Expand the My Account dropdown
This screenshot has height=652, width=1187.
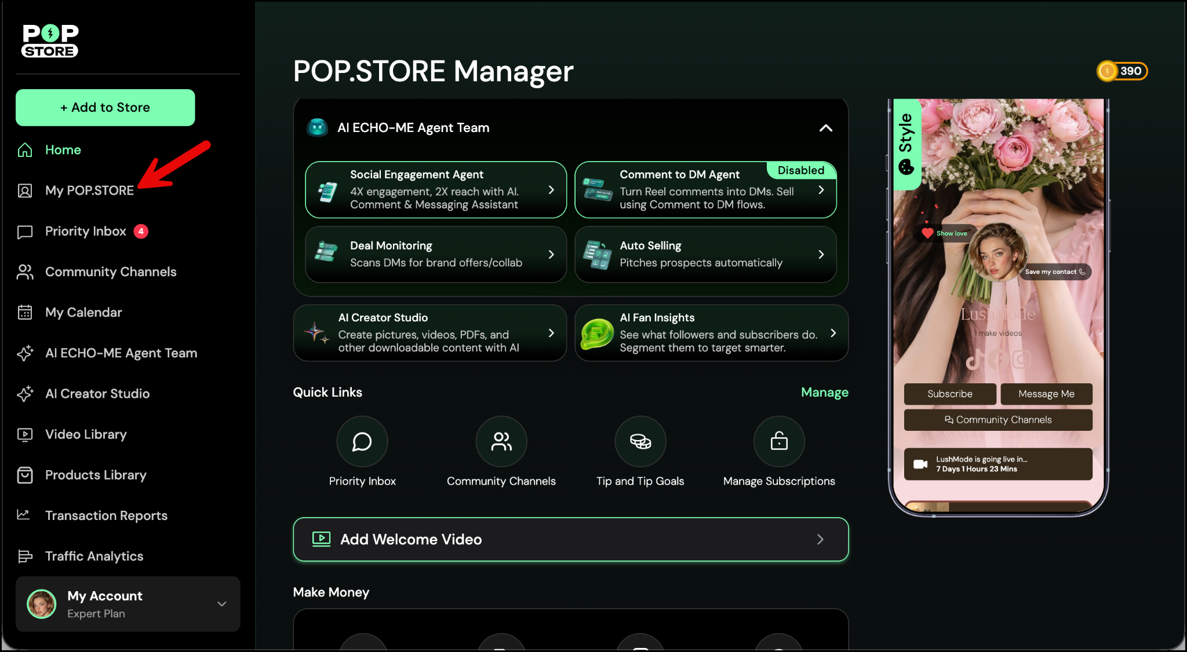tap(221, 604)
